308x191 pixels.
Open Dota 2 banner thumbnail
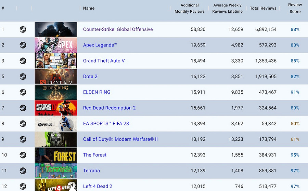pyautogui.click(x=56, y=77)
